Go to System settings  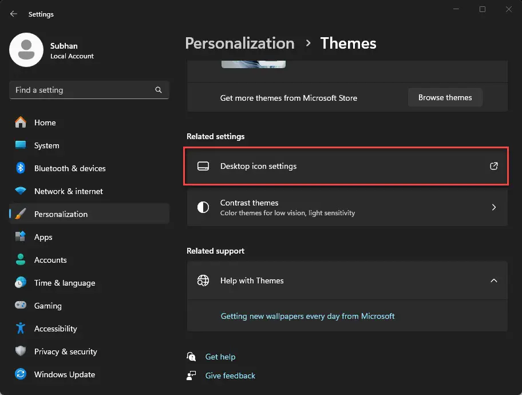click(46, 145)
